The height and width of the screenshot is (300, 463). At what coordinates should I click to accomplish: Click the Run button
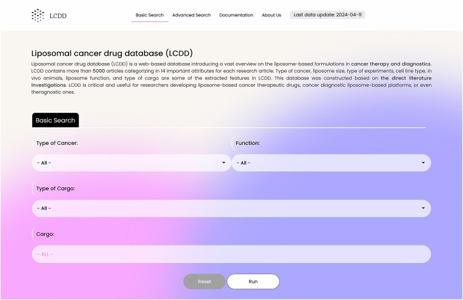pos(253,282)
